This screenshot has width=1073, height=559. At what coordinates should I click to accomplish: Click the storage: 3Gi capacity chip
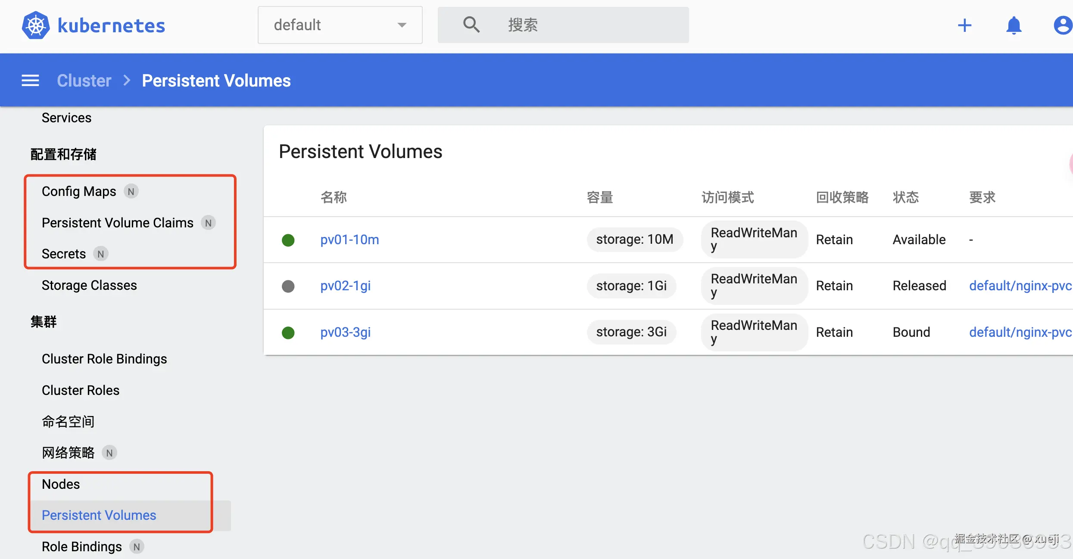point(631,332)
